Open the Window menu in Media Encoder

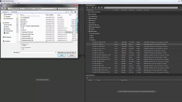(14, 3)
